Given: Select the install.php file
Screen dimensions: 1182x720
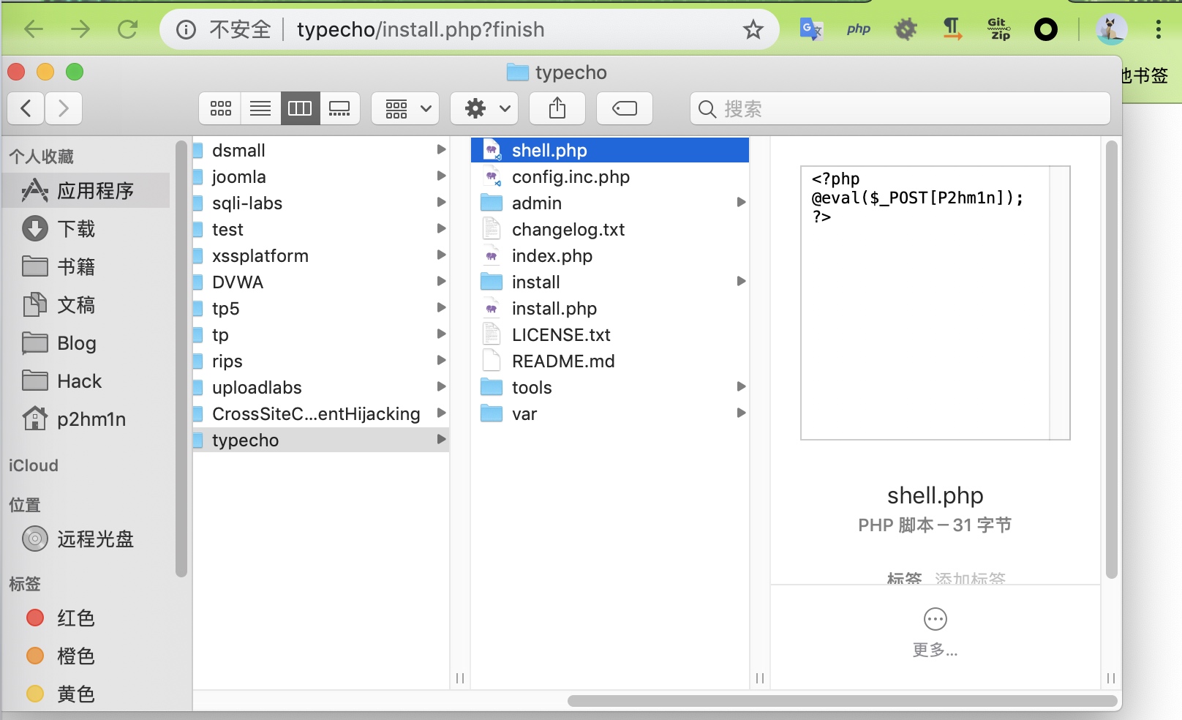Looking at the screenshot, I should 610,308.
